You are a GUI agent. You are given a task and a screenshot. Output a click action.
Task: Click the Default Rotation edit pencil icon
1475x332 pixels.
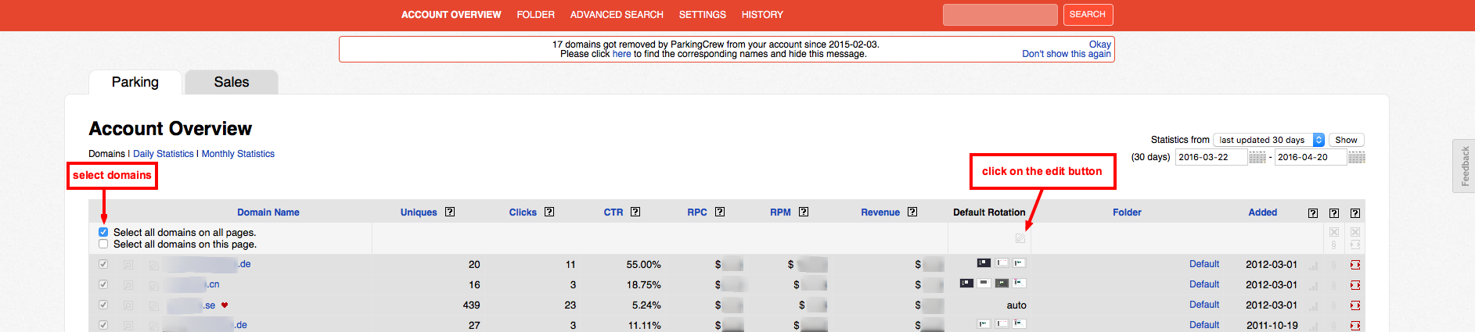pyautogui.click(x=1020, y=238)
